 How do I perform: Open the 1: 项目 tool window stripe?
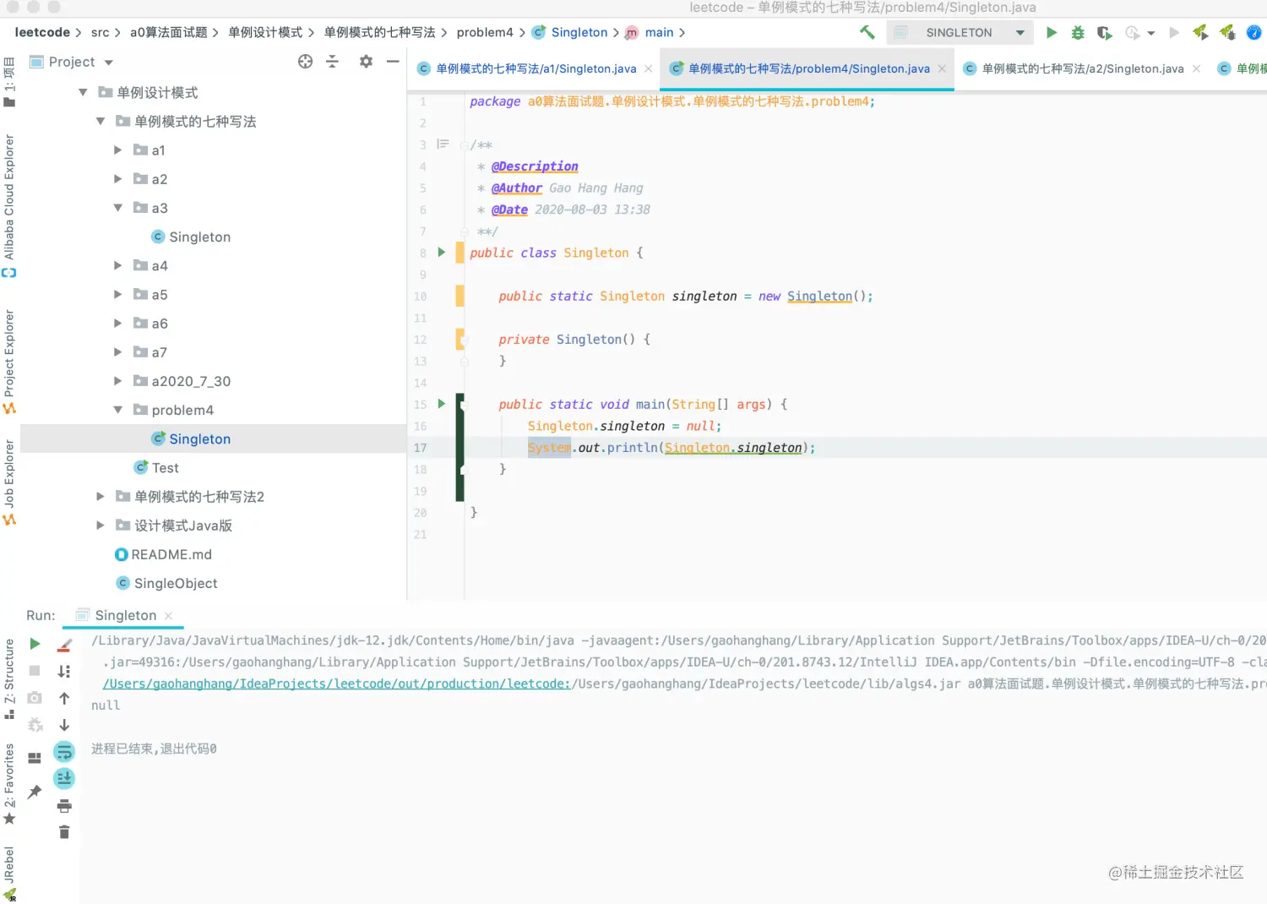click(9, 82)
